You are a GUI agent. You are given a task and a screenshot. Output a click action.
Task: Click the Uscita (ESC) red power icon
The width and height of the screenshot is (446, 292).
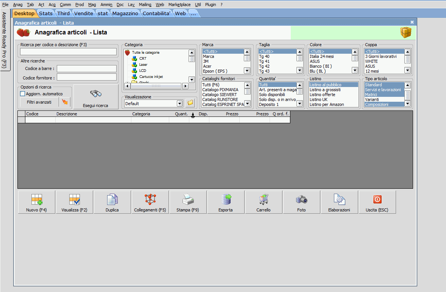point(377,199)
